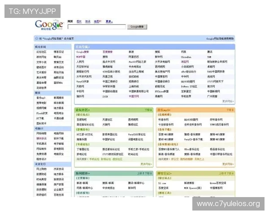Expand the 论坛社区» panel header
The width and height of the screenshot is (269, 215).
[x=82, y=110]
